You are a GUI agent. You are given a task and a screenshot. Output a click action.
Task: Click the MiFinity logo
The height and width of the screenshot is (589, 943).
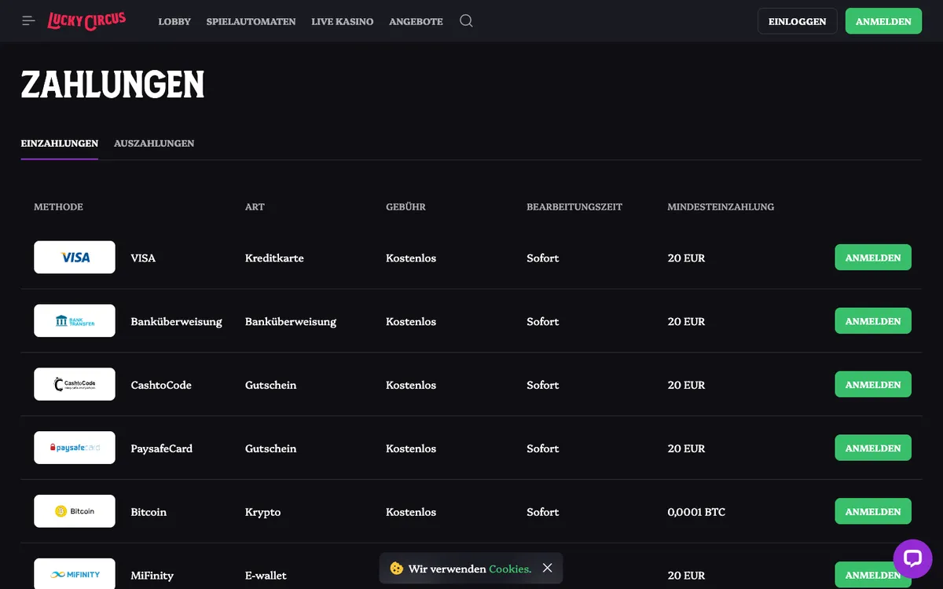pos(75,574)
